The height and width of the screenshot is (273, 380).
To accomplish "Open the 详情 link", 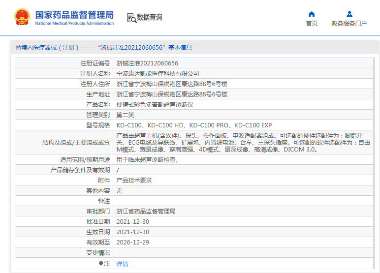I will [122, 264].
